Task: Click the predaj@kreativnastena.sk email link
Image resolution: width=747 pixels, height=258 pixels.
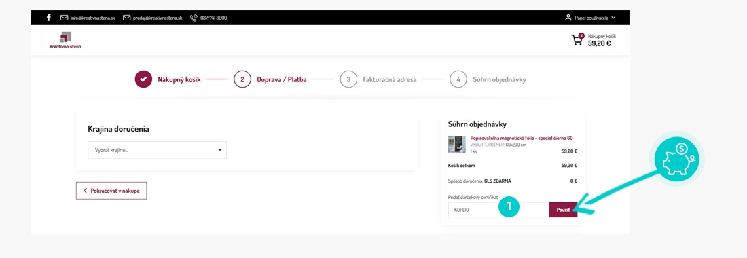Action: [158, 18]
